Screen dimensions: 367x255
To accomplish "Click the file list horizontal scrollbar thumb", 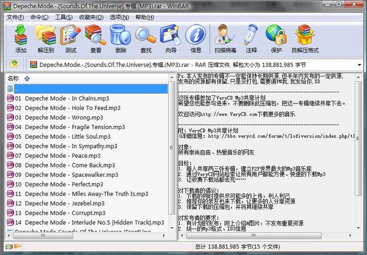I will [x=43, y=235].
